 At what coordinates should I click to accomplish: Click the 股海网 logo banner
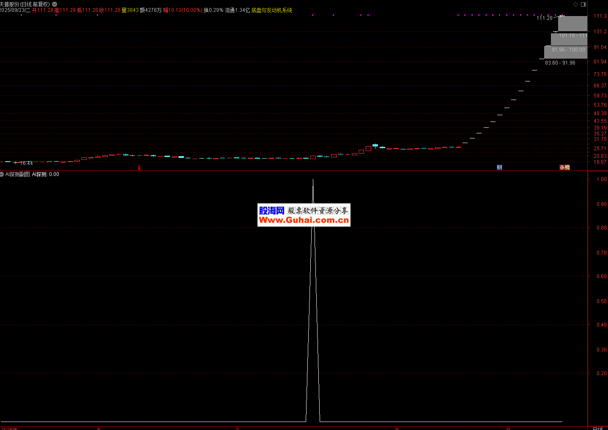coord(271,211)
